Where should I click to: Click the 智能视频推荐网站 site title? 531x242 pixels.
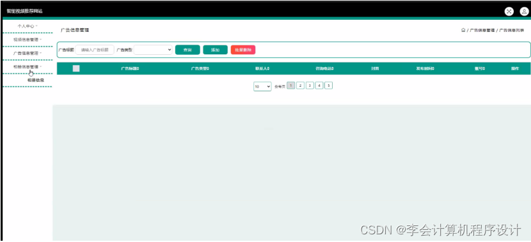click(x=24, y=11)
